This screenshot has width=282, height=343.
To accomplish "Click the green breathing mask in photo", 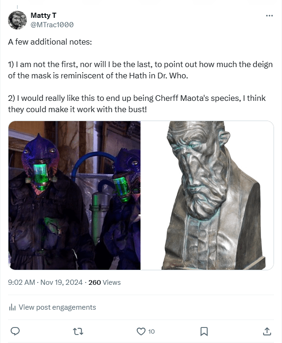I will (40, 176).
